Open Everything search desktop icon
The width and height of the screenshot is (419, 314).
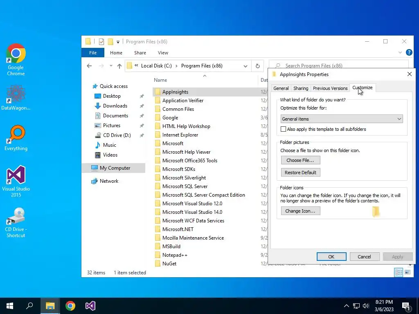pos(16,138)
